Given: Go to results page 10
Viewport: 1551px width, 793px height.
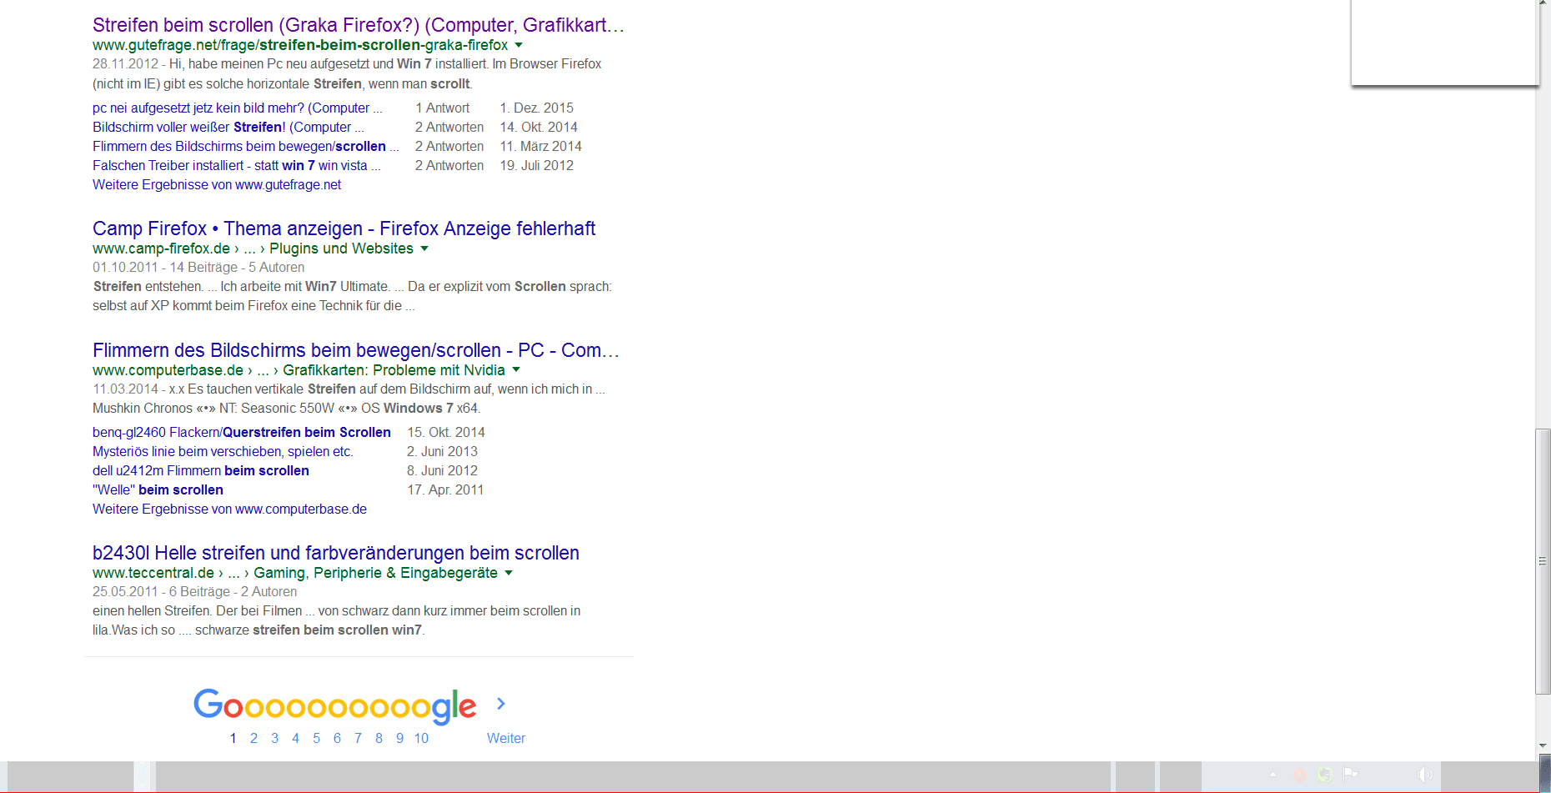Looking at the screenshot, I should (x=421, y=738).
